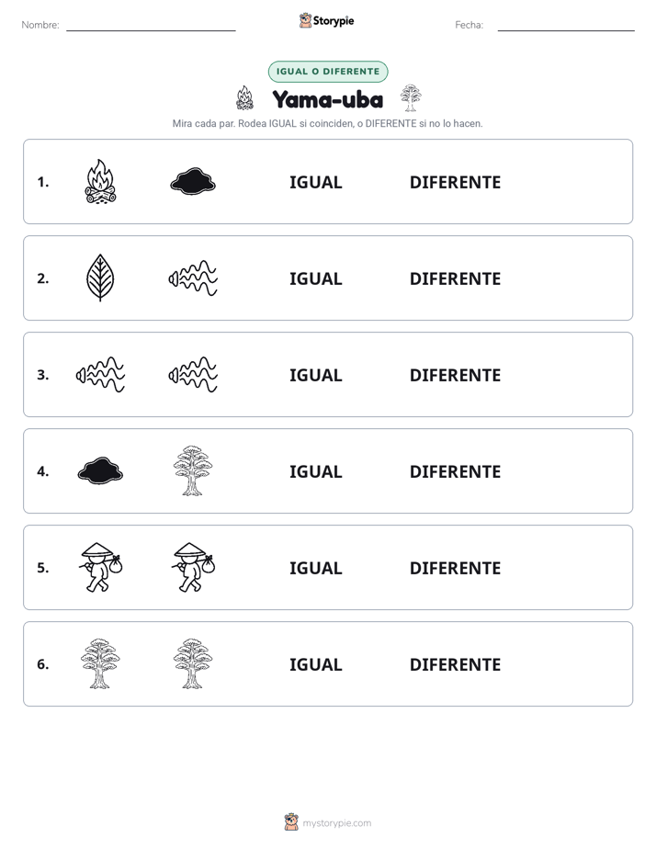Choose DIFERENTE for question 2

(x=455, y=278)
